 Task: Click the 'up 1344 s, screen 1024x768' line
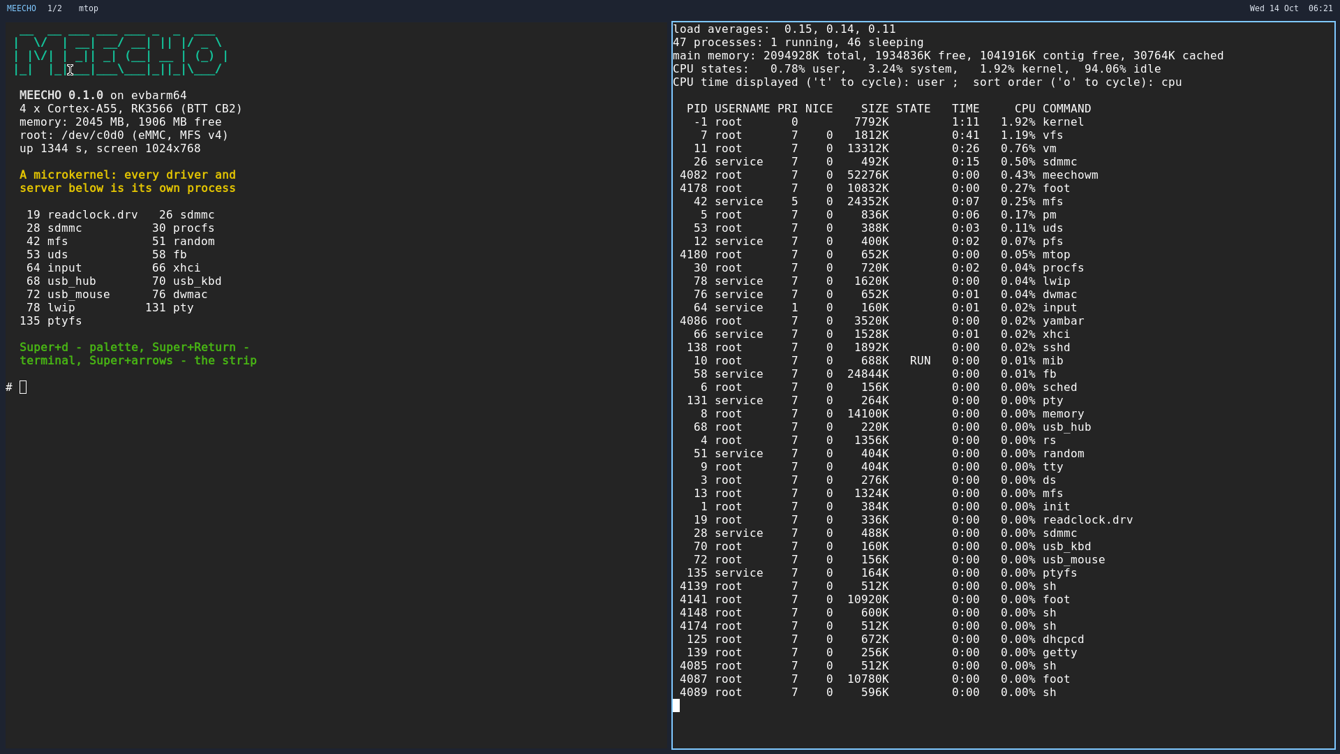click(110, 149)
